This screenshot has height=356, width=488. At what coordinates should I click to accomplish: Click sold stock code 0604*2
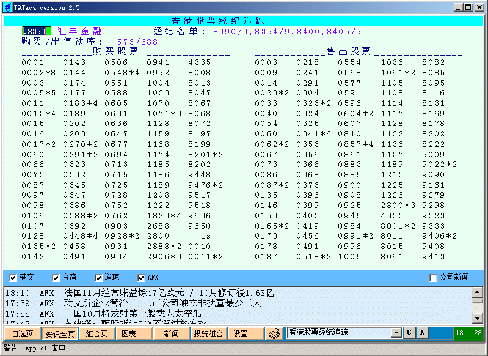(x=355, y=114)
